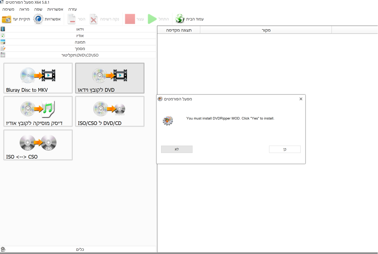Open the Bluray Disc to MKV converter

point(38,78)
